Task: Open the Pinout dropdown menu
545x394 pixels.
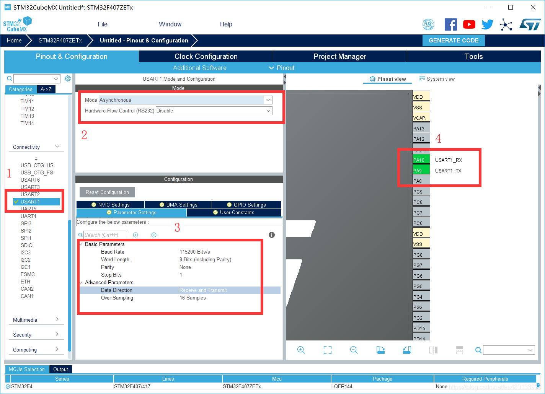Action: (x=282, y=68)
